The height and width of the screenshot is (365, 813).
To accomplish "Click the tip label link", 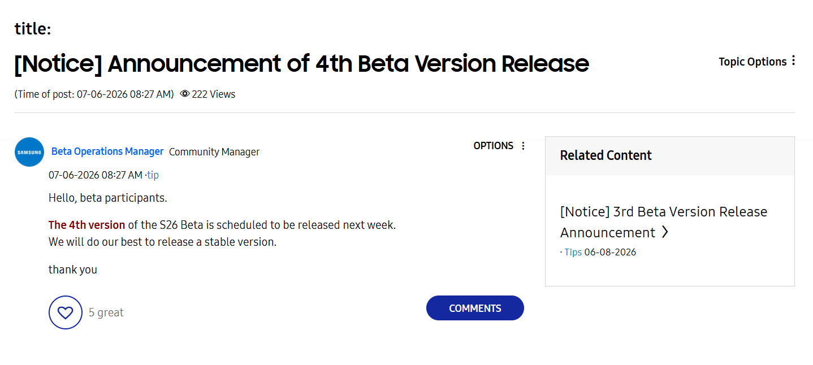I will point(153,175).
